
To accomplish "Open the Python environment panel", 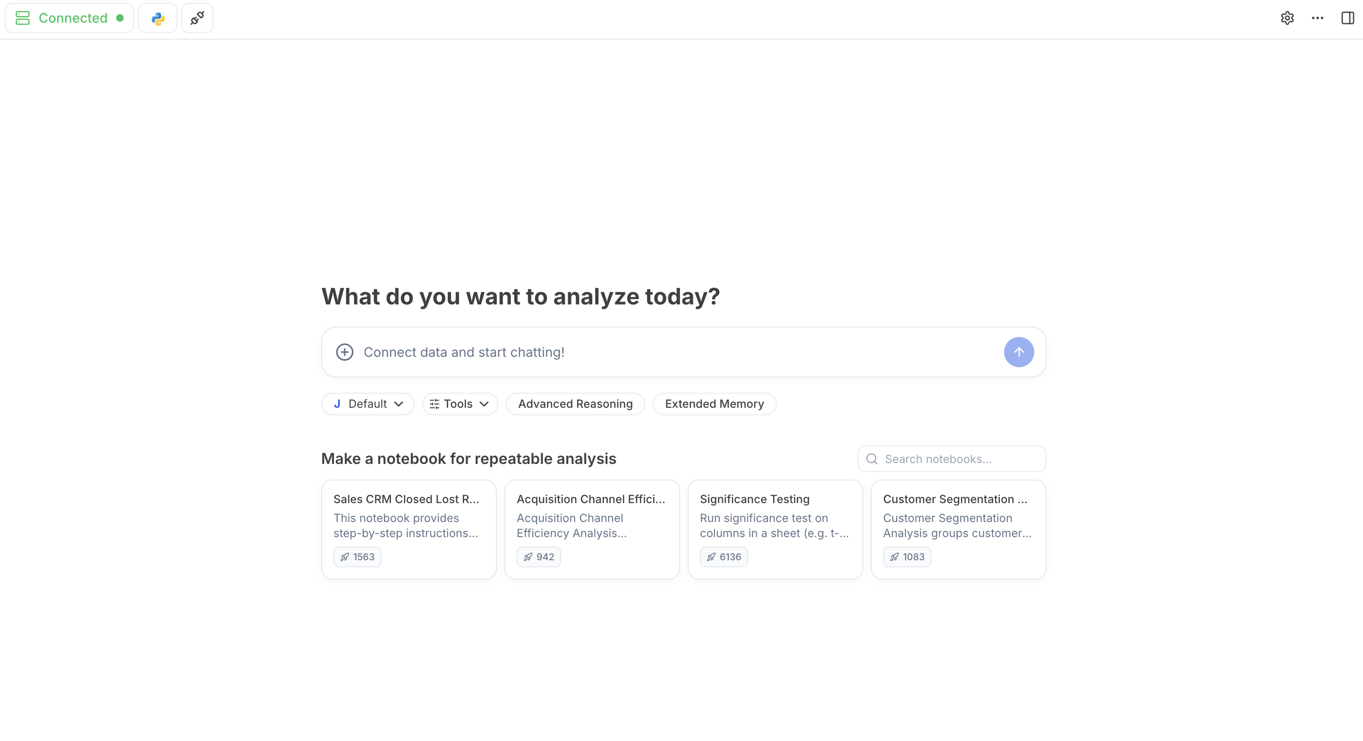I will pos(157,17).
